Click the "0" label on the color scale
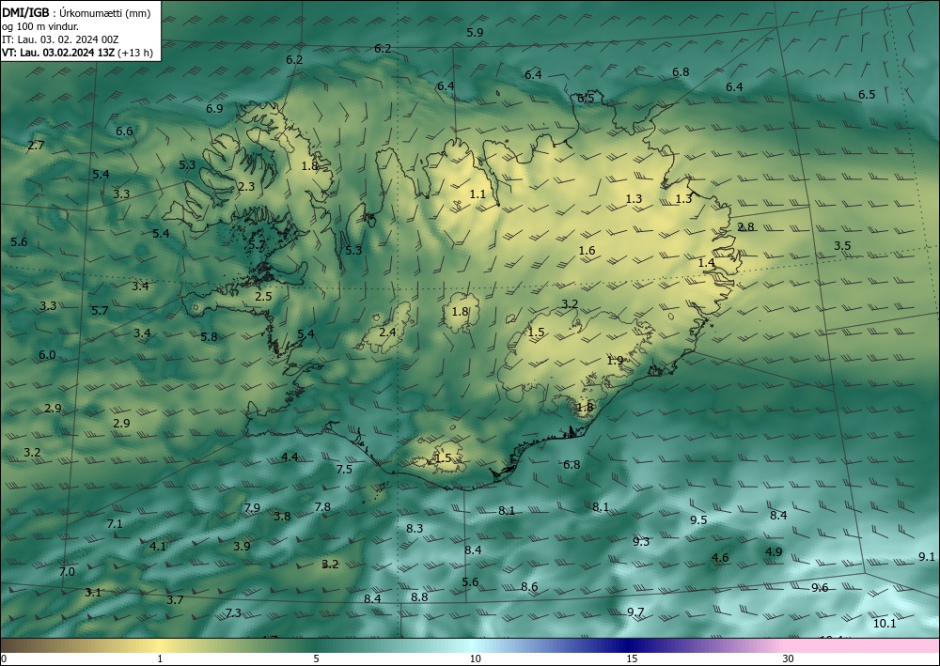The width and height of the screenshot is (940, 666). (4, 658)
